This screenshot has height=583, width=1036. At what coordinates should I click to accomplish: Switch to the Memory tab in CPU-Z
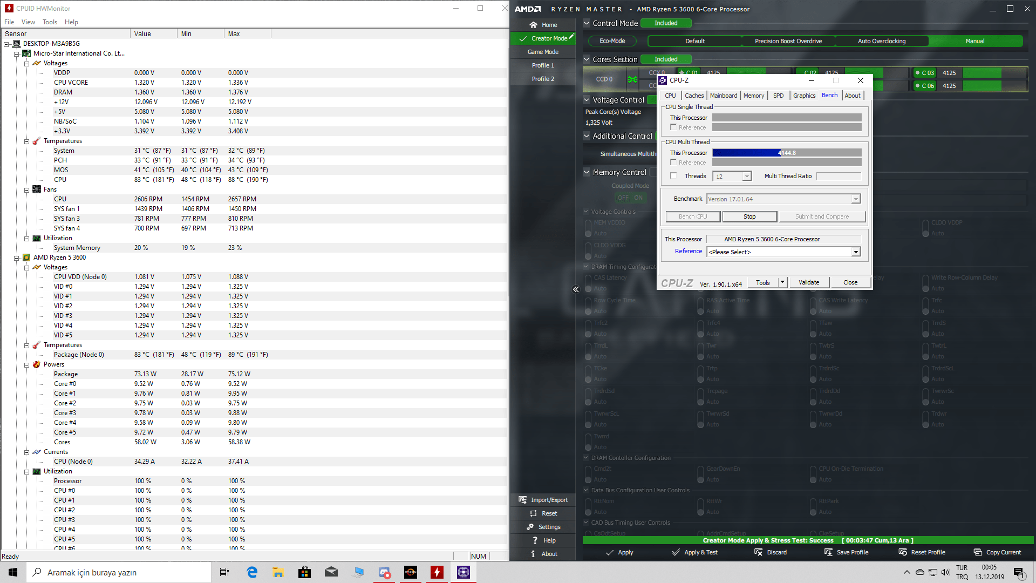click(x=753, y=96)
